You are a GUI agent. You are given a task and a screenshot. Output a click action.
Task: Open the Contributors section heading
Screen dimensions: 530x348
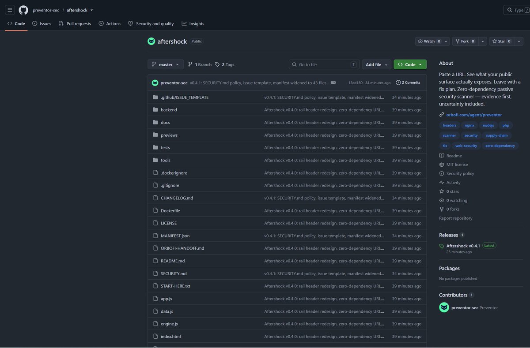[x=453, y=295]
